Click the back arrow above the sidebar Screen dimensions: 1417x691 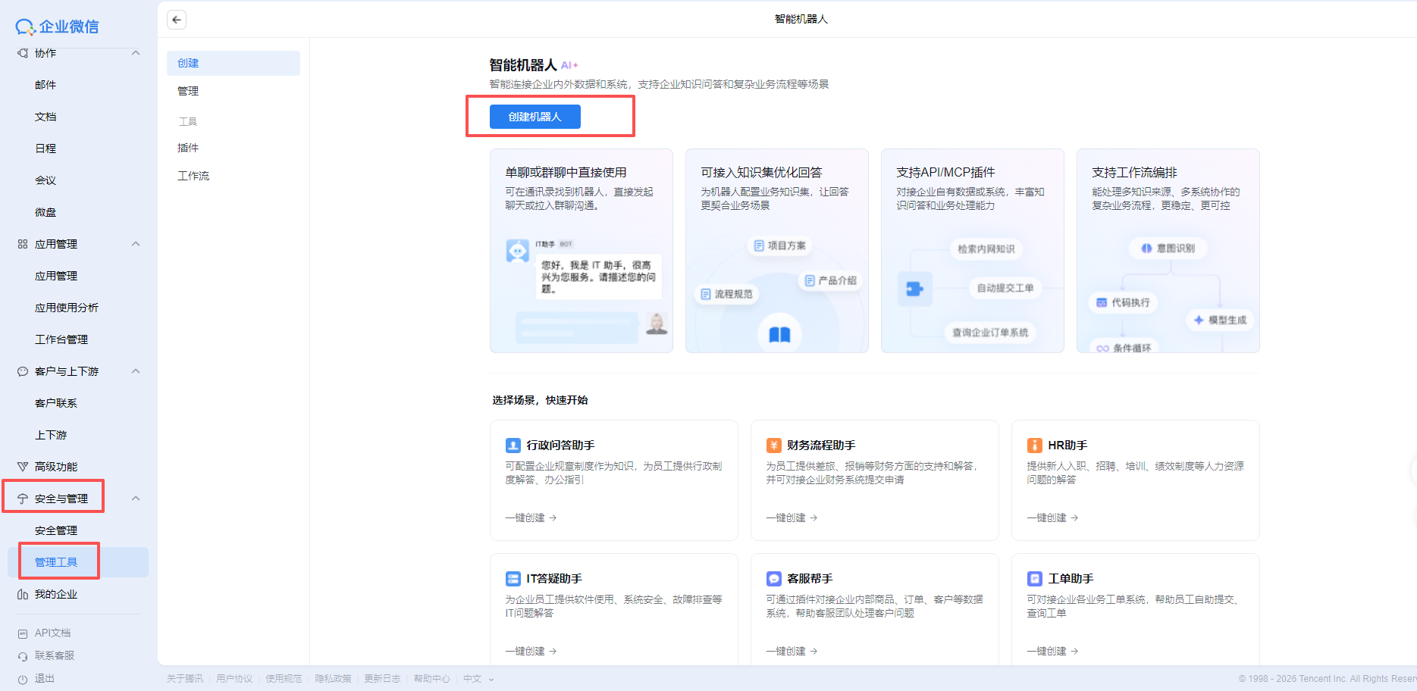click(x=176, y=19)
